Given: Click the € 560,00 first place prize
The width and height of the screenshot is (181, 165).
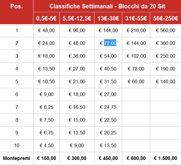Looking at the screenshot, I should click(x=166, y=31).
